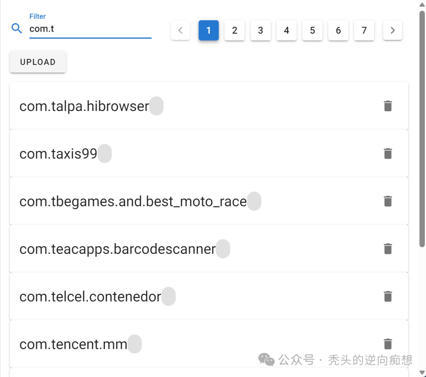Screen dimensions: 426x377
Task: Click the scrollbar up arrow
Action: click(422, 5)
